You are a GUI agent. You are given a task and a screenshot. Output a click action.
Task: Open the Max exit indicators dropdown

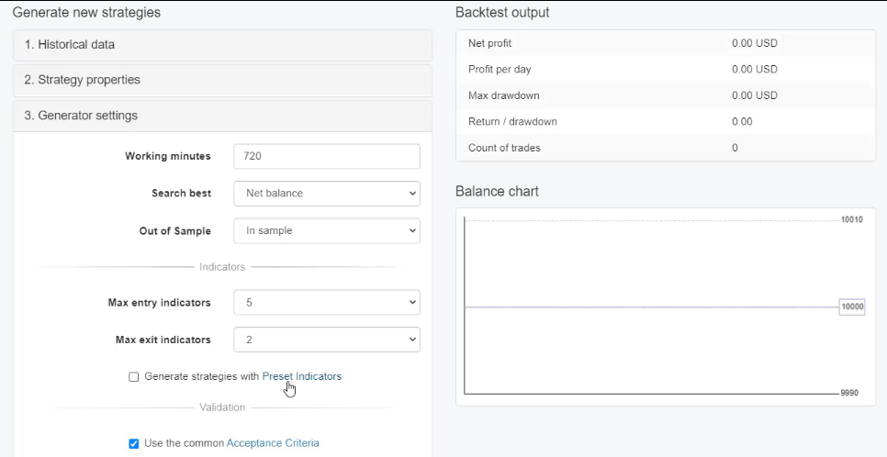(x=326, y=340)
